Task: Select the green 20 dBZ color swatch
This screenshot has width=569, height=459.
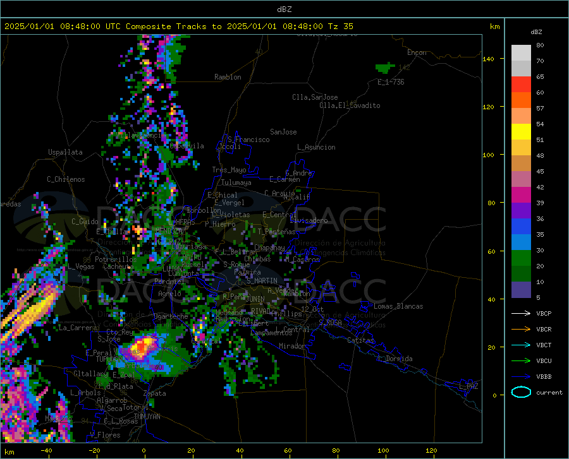Action: [x=521, y=258]
